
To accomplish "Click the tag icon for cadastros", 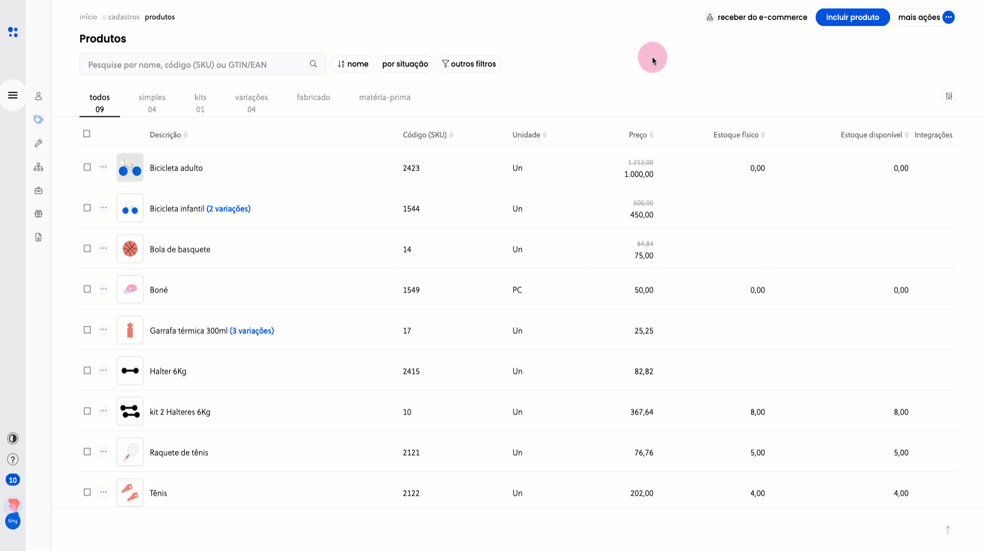I will tap(38, 119).
